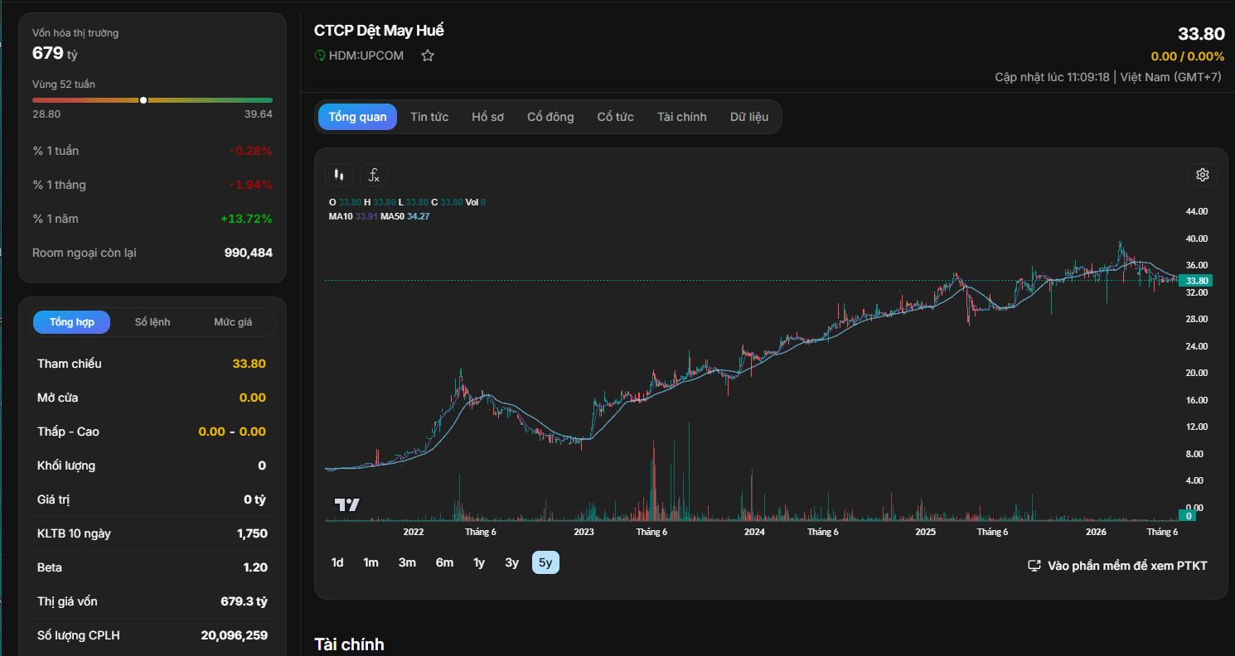Click the TradingView logo on chart

(347, 504)
